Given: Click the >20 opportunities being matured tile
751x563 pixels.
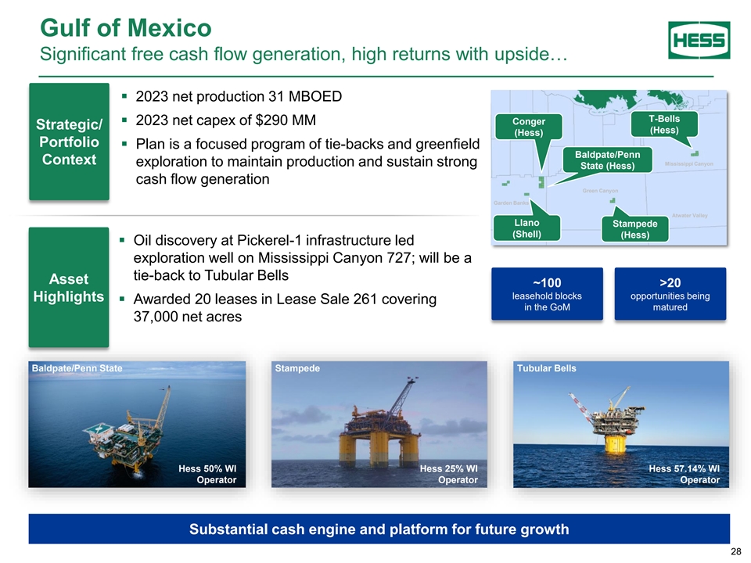Looking at the screenshot, I should coord(670,294).
